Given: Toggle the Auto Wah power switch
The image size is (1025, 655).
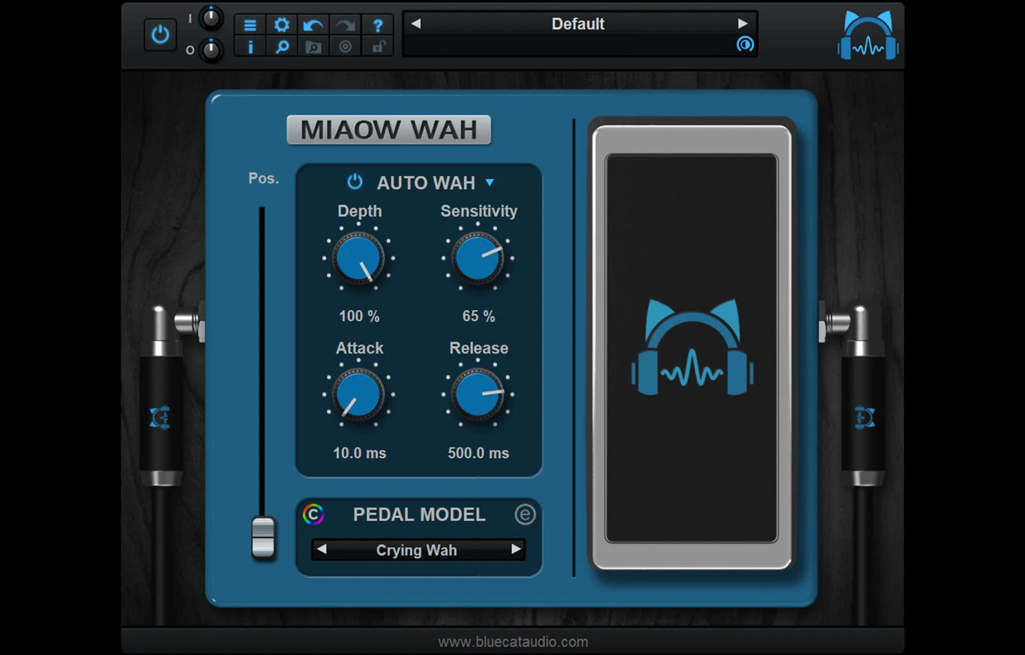Looking at the screenshot, I should click(354, 182).
